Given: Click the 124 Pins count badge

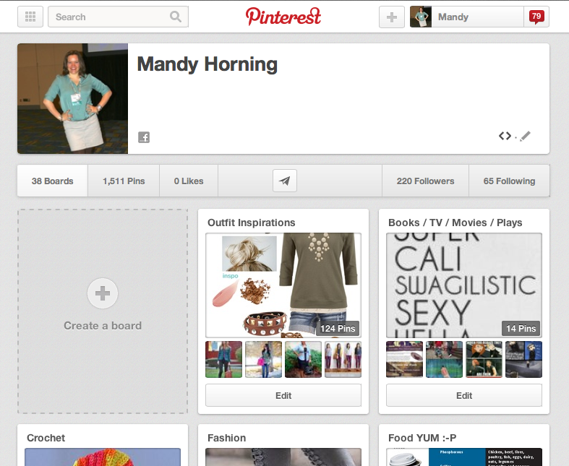Looking at the screenshot, I should pos(338,329).
